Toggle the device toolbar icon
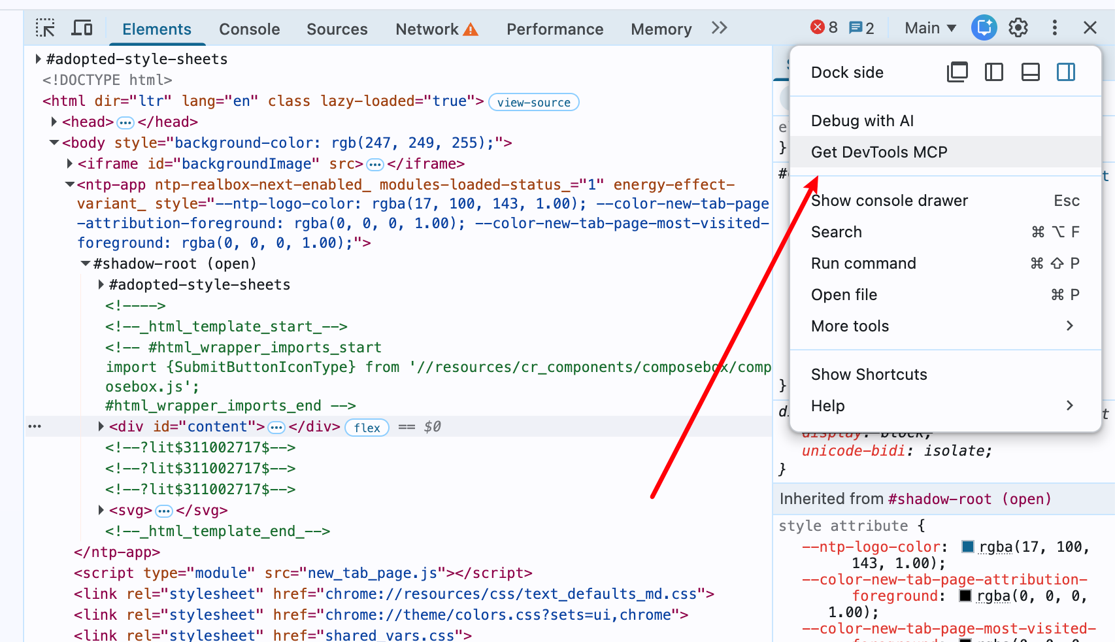1115x642 pixels. 82,28
